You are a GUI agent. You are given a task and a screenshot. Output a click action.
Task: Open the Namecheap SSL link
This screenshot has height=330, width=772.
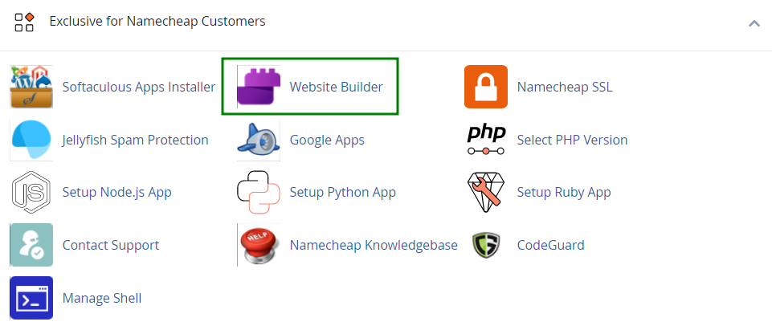pyautogui.click(x=565, y=87)
